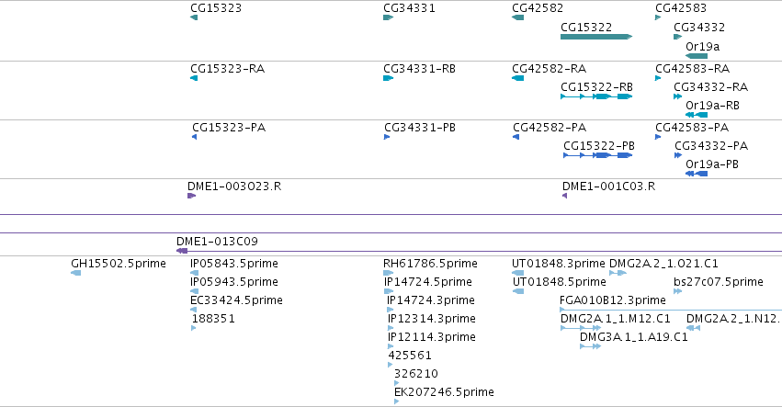This screenshot has width=782, height=407.
Task: Select the DMG3A.1_1.A19.C1 feature glyph
Action: [x=590, y=346]
